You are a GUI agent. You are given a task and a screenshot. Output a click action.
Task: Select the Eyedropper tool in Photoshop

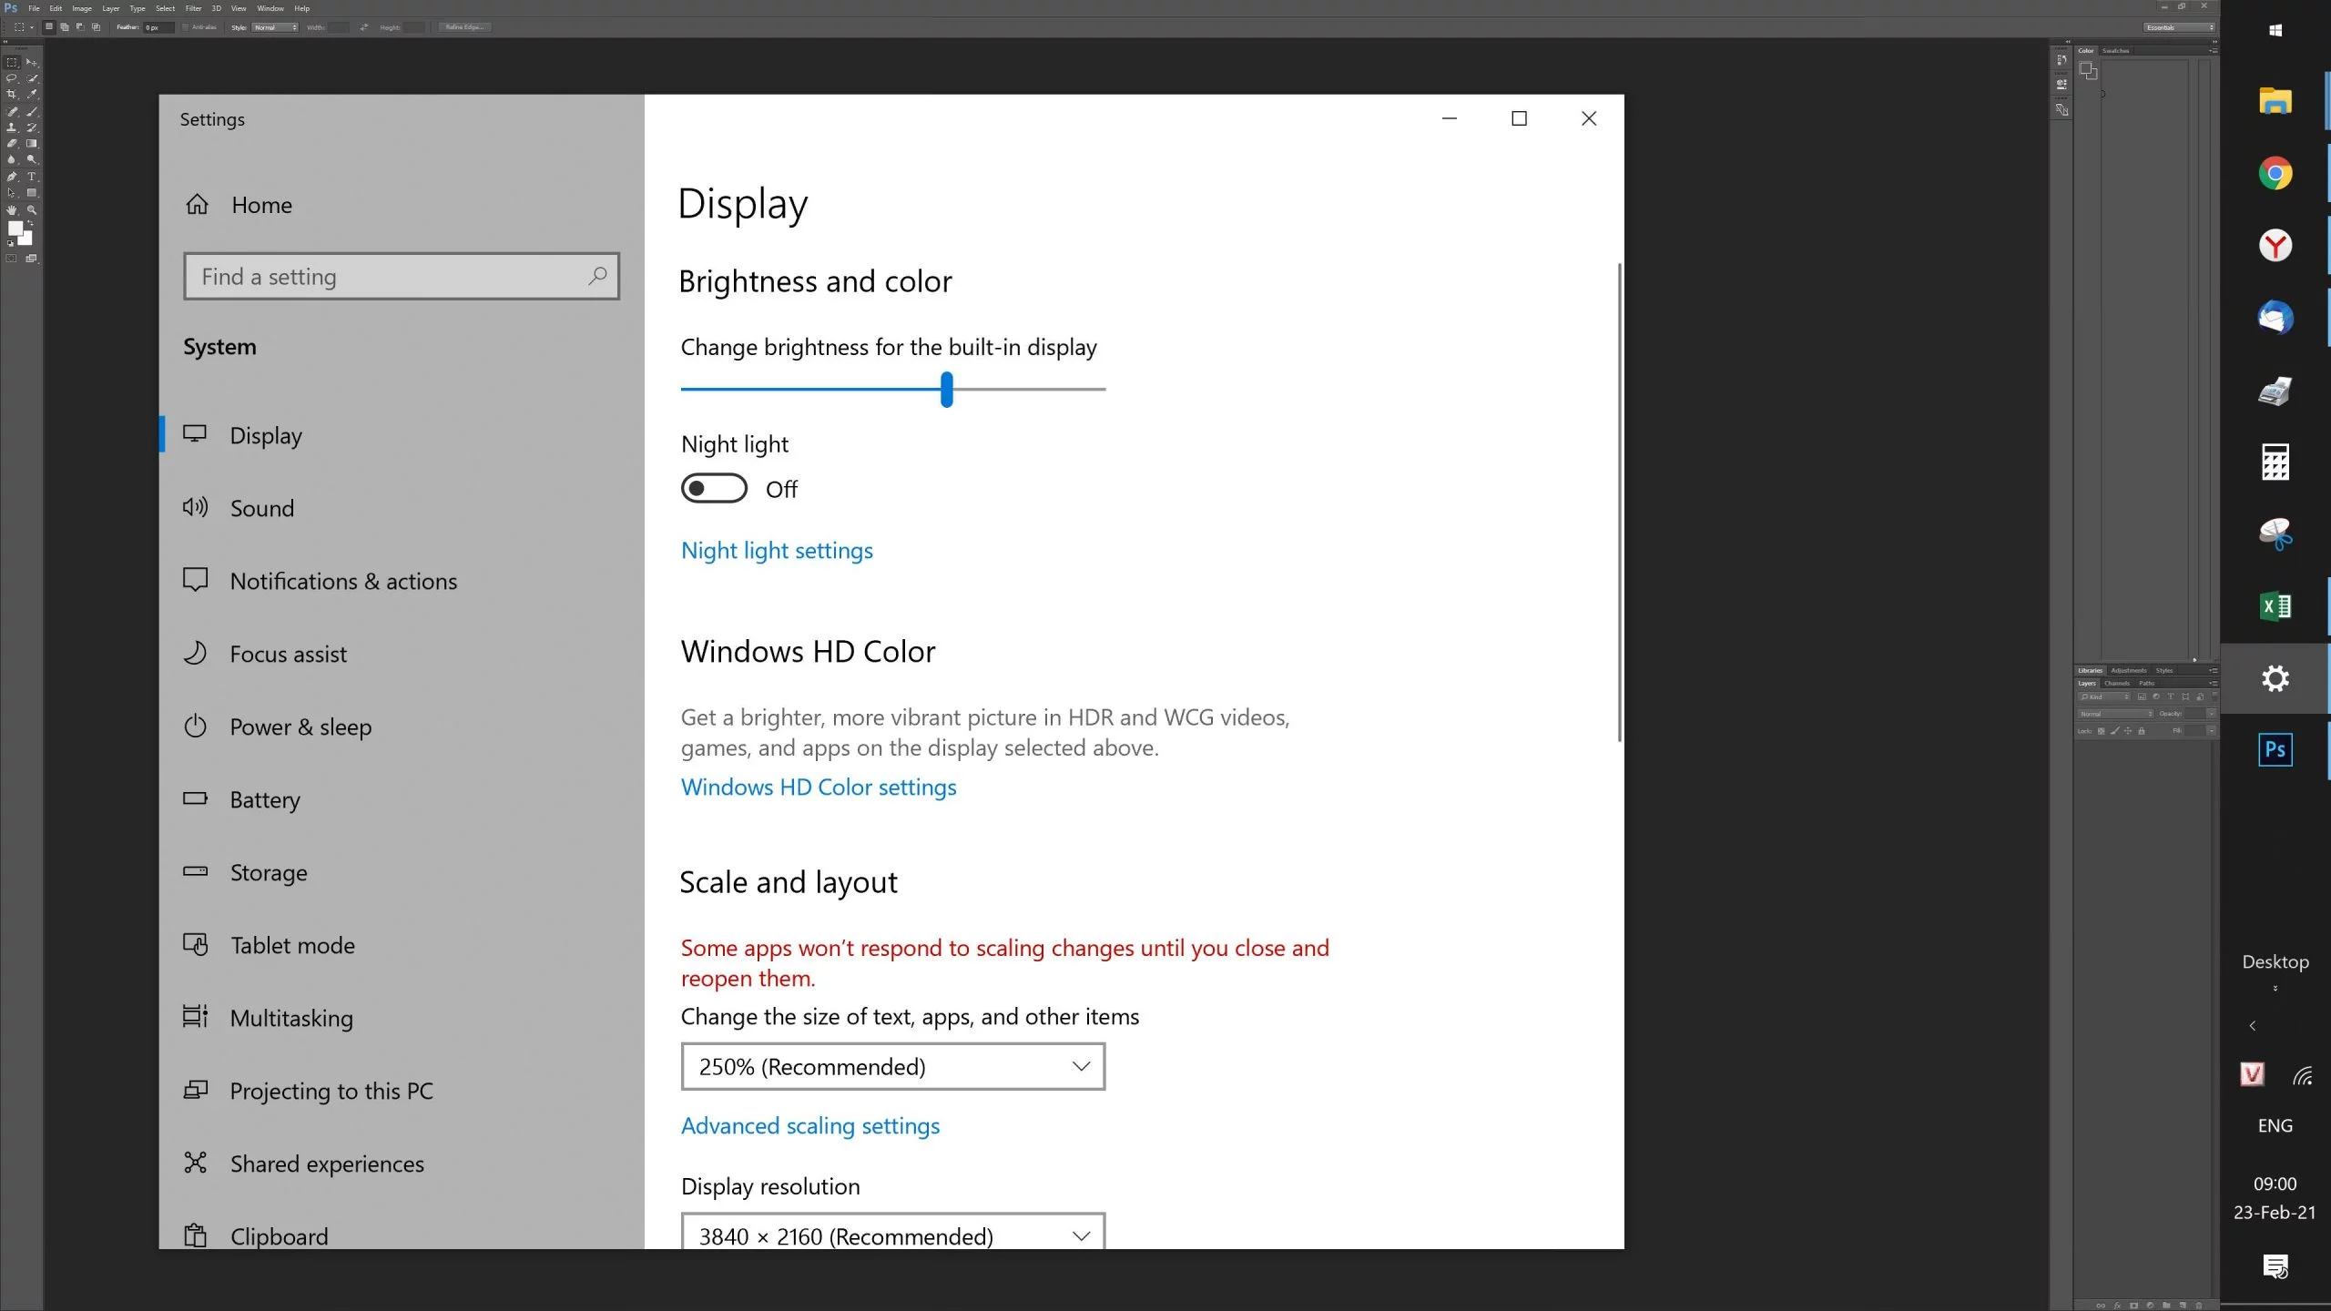coord(32,95)
